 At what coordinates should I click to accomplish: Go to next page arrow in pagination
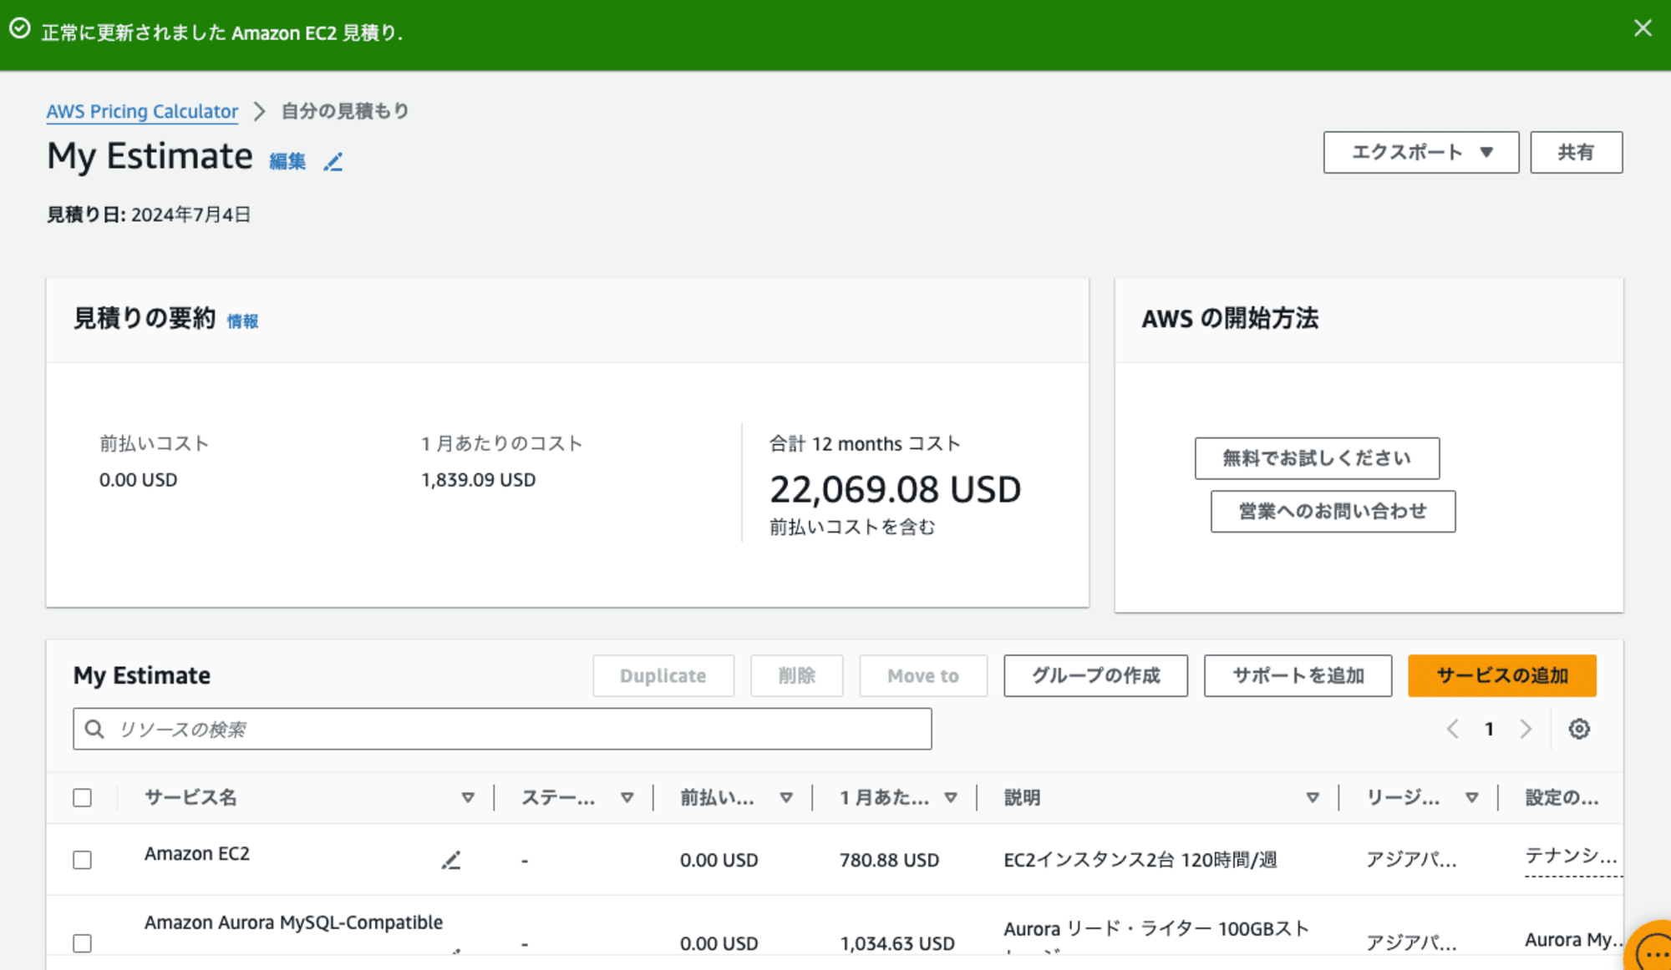click(x=1526, y=729)
